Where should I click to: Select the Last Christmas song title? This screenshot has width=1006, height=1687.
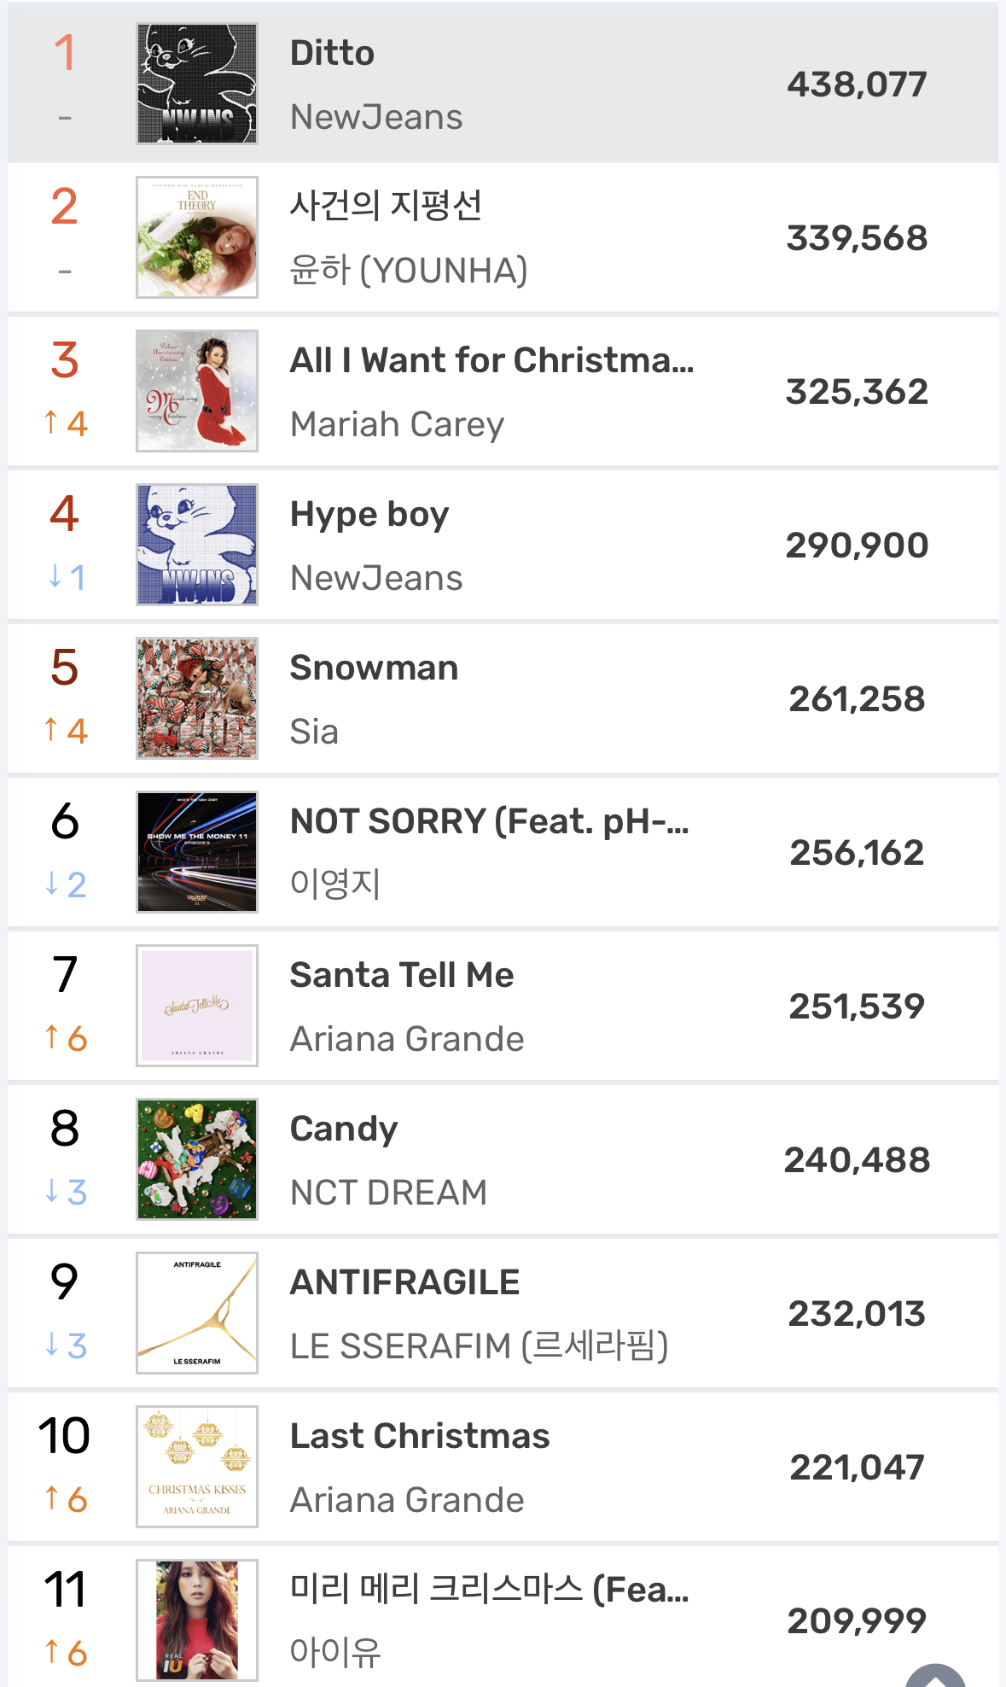(x=420, y=1436)
